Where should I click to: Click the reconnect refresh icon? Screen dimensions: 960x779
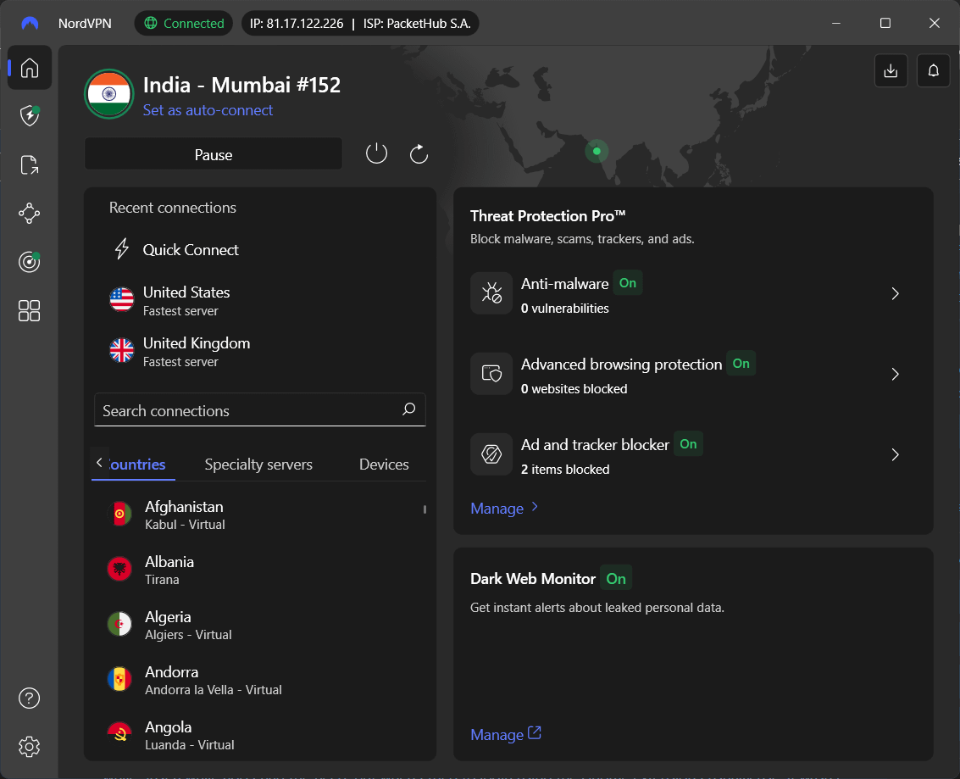[x=419, y=153]
